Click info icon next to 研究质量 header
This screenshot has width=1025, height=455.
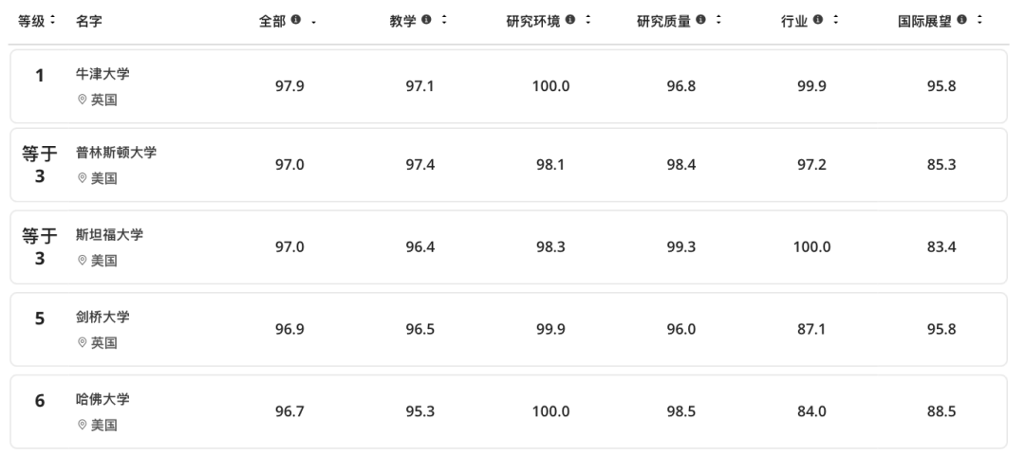coord(700,20)
